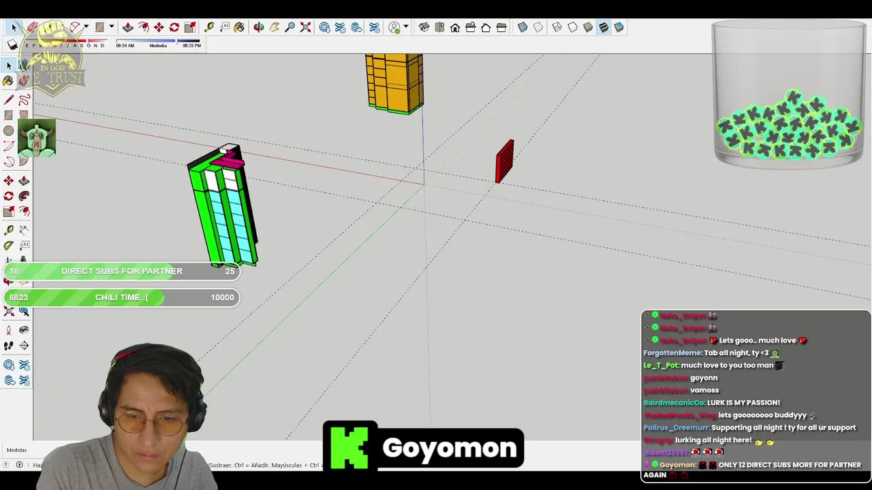Click the orange block model
872x490 pixels.
[394, 83]
